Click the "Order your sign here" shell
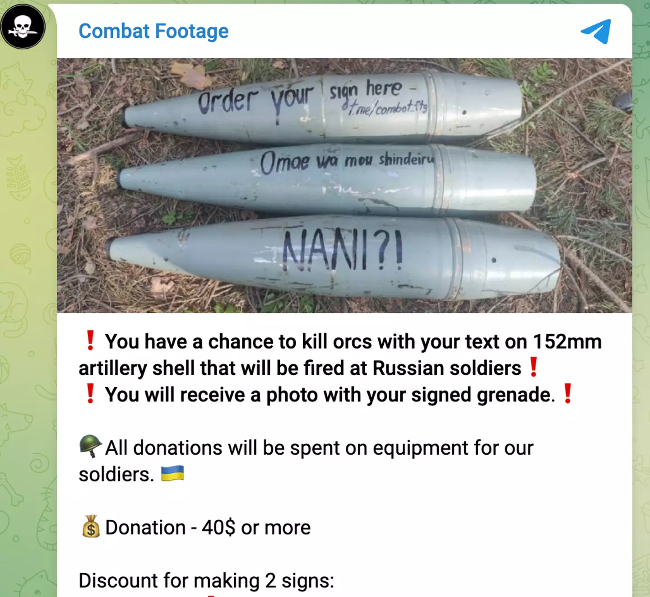Image resolution: width=650 pixels, height=597 pixels. [x=323, y=106]
